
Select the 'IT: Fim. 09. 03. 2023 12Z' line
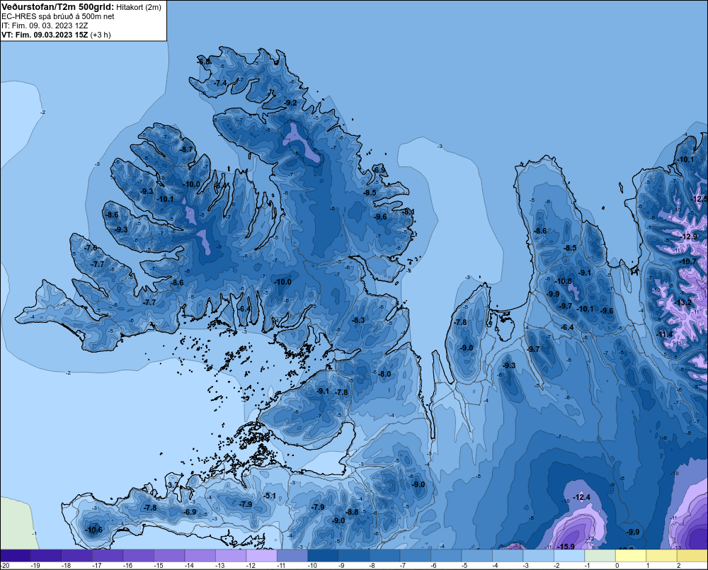click(45, 25)
